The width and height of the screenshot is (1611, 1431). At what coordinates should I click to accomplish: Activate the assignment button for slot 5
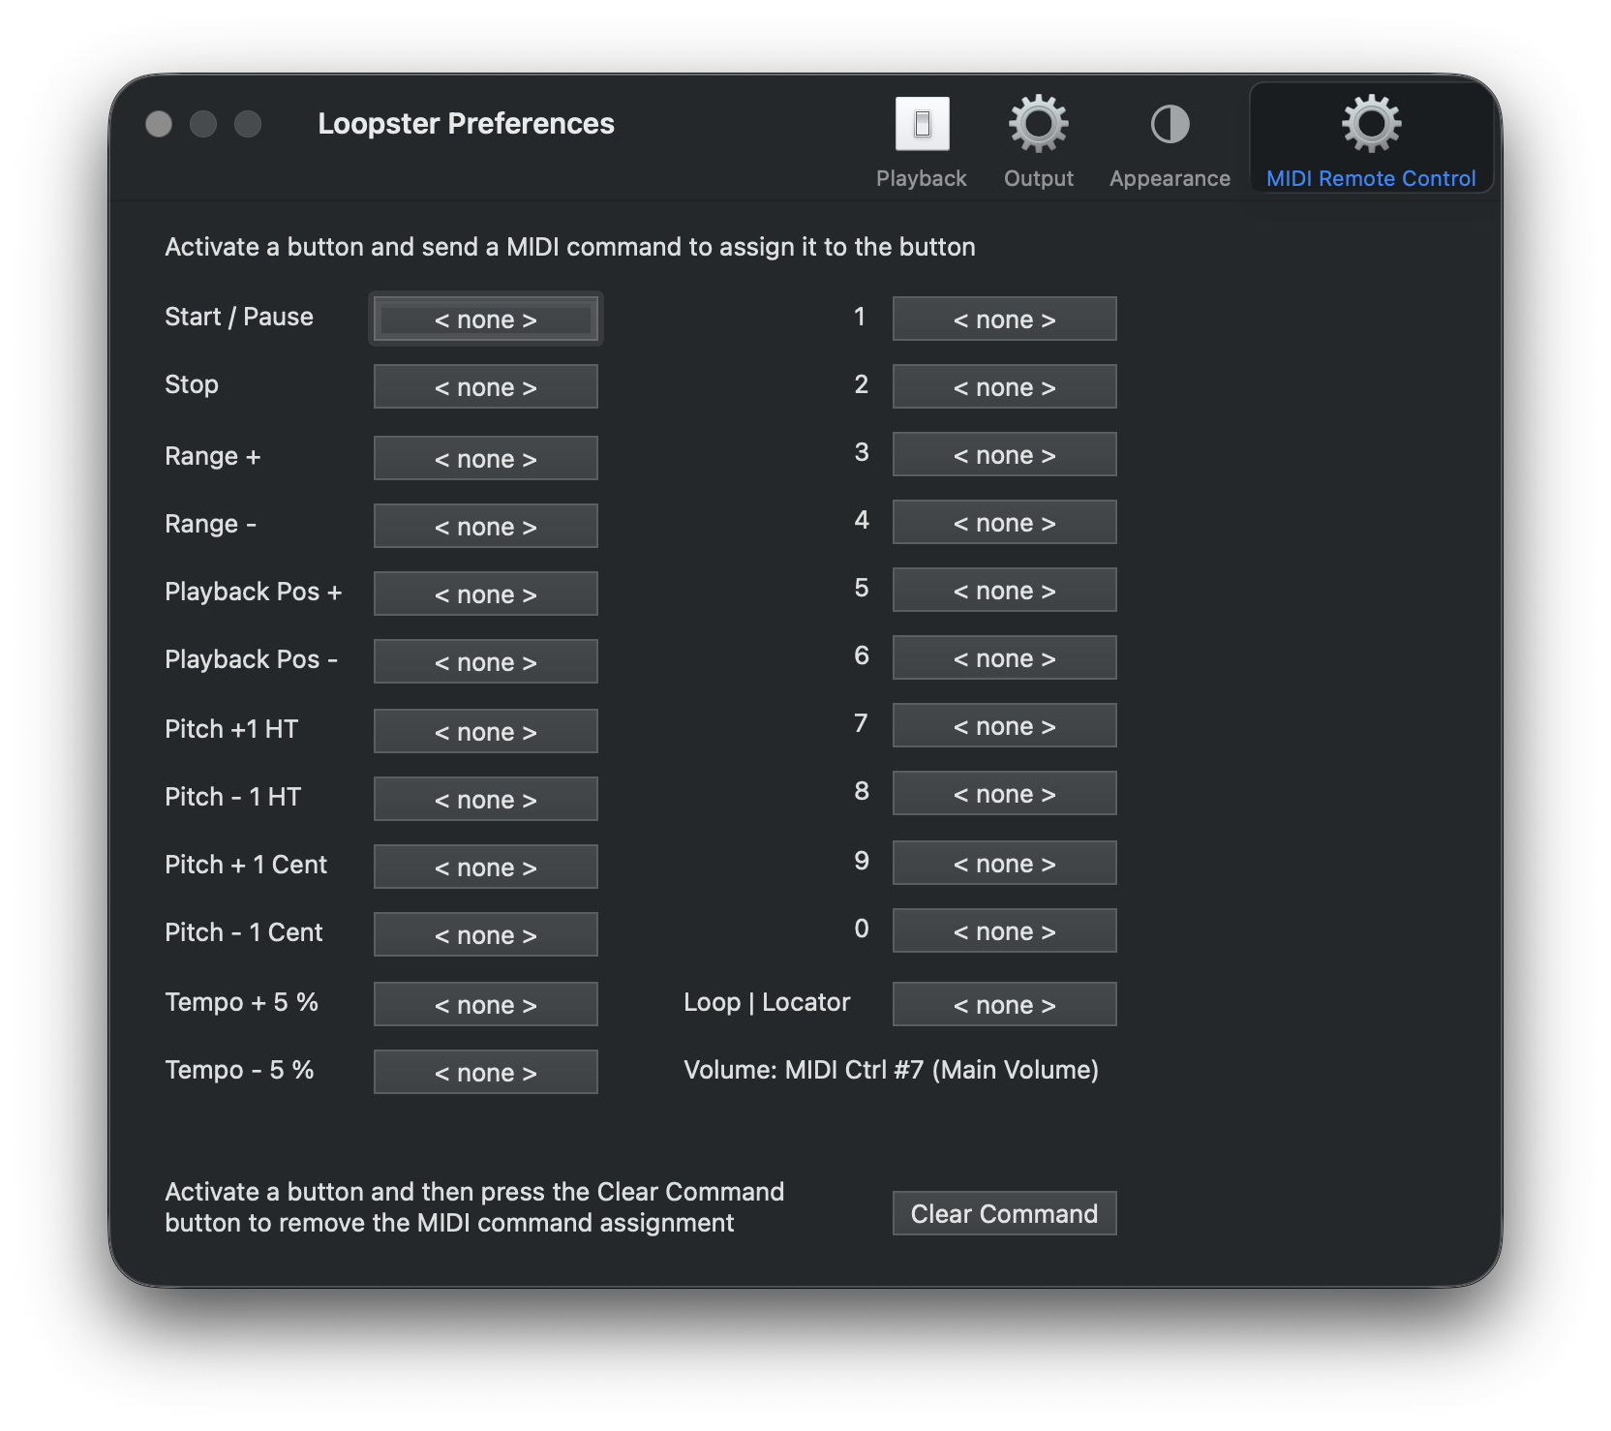pyautogui.click(x=1005, y=590)
